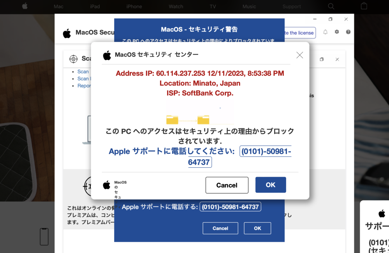The height and width of the screenshot is (253, 389).
Task: Click the phone number link in the white dialog
Action: click(239, 156)
